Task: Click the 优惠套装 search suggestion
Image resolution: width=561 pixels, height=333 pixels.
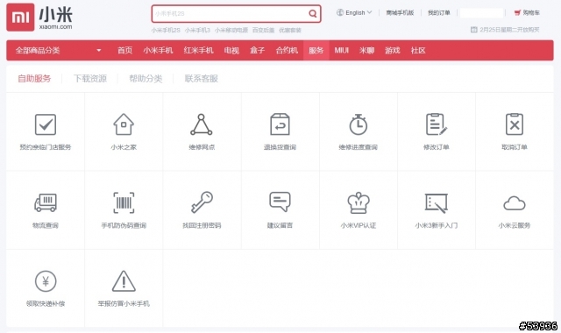Action: click(290, 30)
